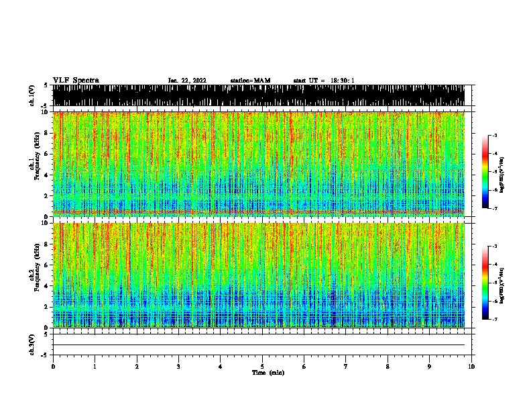Screen dimensions: 531x411
Task: Click the time axis tick label "6"
Action: click(304, 367)
